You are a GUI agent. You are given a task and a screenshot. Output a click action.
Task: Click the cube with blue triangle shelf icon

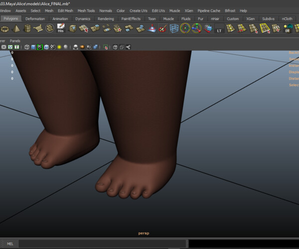pos(73,28)
